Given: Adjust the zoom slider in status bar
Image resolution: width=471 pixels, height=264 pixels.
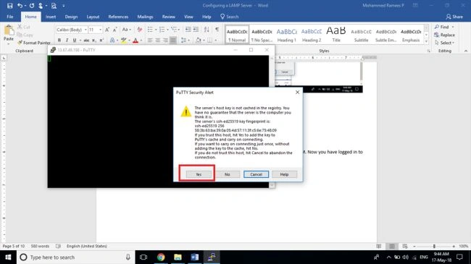Looking at the screenshot, I should tap(434, 246).
